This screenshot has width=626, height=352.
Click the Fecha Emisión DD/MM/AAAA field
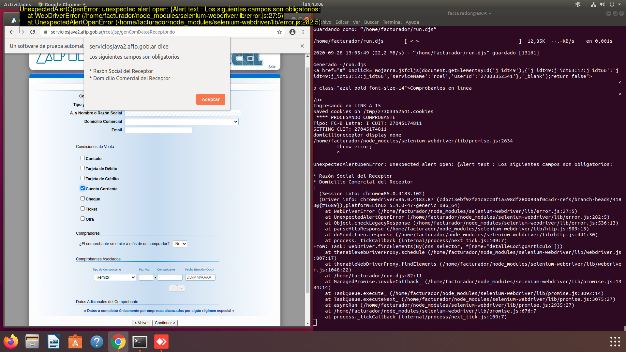200,277
